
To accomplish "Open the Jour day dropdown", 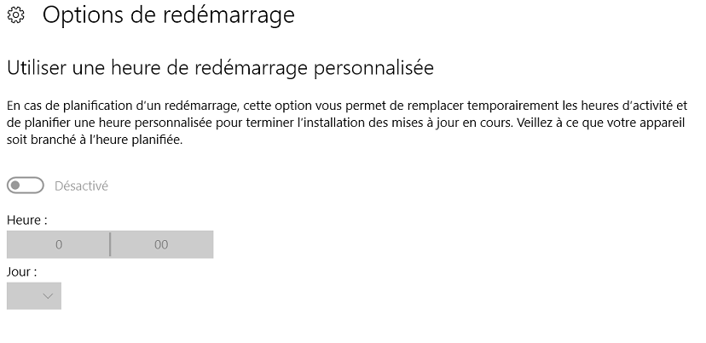I will coord(34,296).
